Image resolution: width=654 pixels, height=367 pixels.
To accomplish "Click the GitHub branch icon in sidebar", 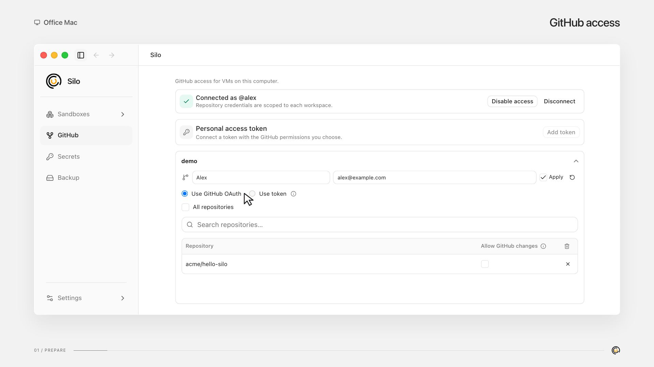I will pyautogui.click(x=50, y=135).
